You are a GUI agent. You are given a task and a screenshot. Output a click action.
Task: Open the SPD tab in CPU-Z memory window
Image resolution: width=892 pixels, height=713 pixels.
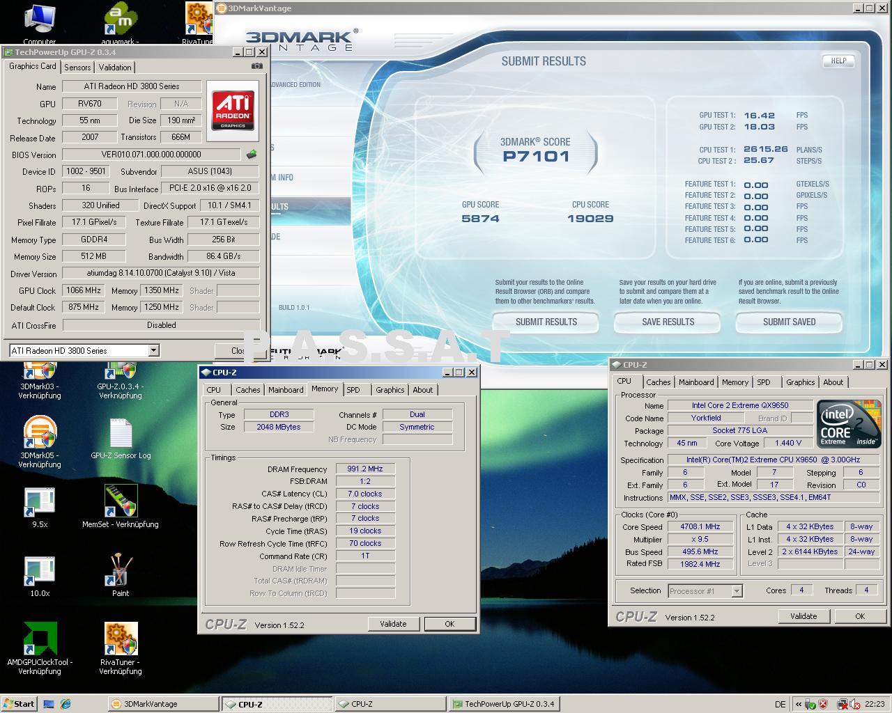pos(353,390)
